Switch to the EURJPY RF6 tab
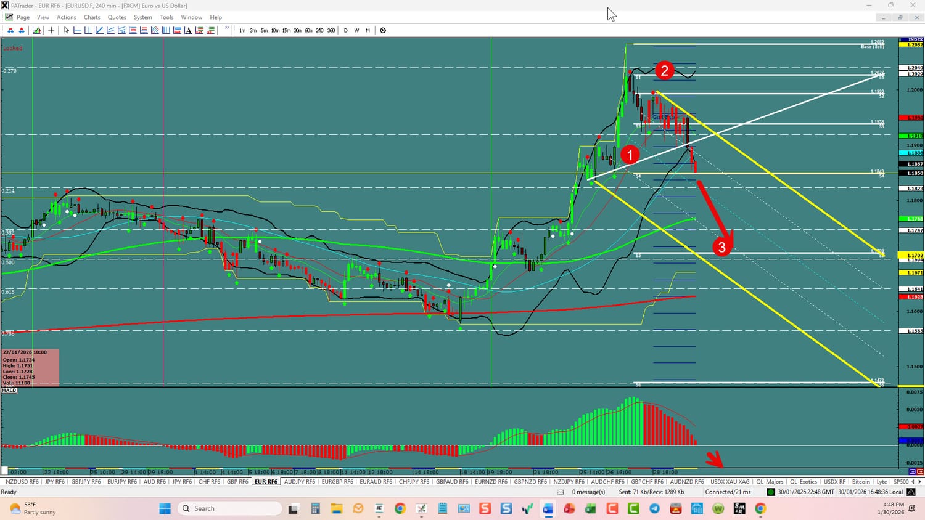This screenshot has height=520, width=925. [x=122, y=482]
